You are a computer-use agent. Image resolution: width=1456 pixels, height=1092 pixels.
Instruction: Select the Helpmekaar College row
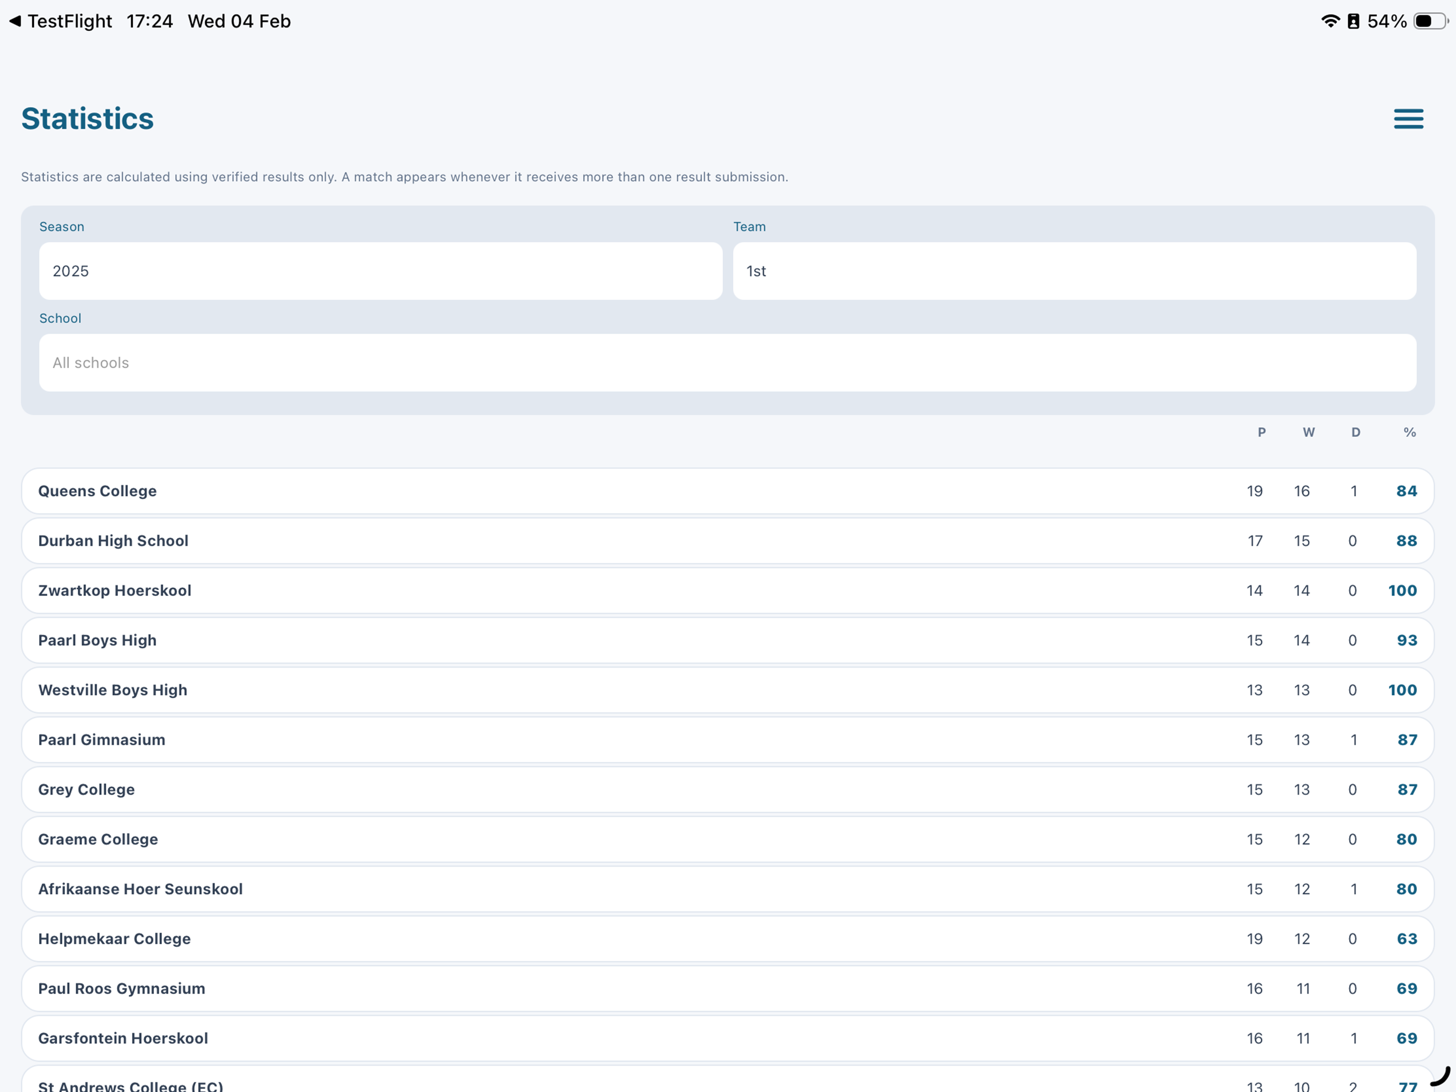[727, 939]
